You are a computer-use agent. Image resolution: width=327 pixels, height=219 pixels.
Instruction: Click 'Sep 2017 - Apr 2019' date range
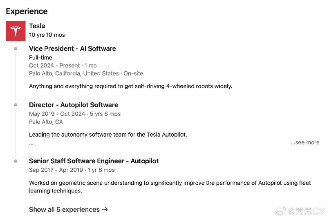click(x=56, y=170)
